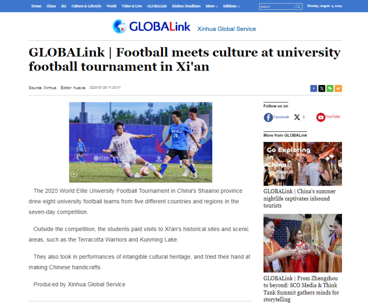
Task: Go to Xinhua Headlines section
Action: tap(186, 6)
